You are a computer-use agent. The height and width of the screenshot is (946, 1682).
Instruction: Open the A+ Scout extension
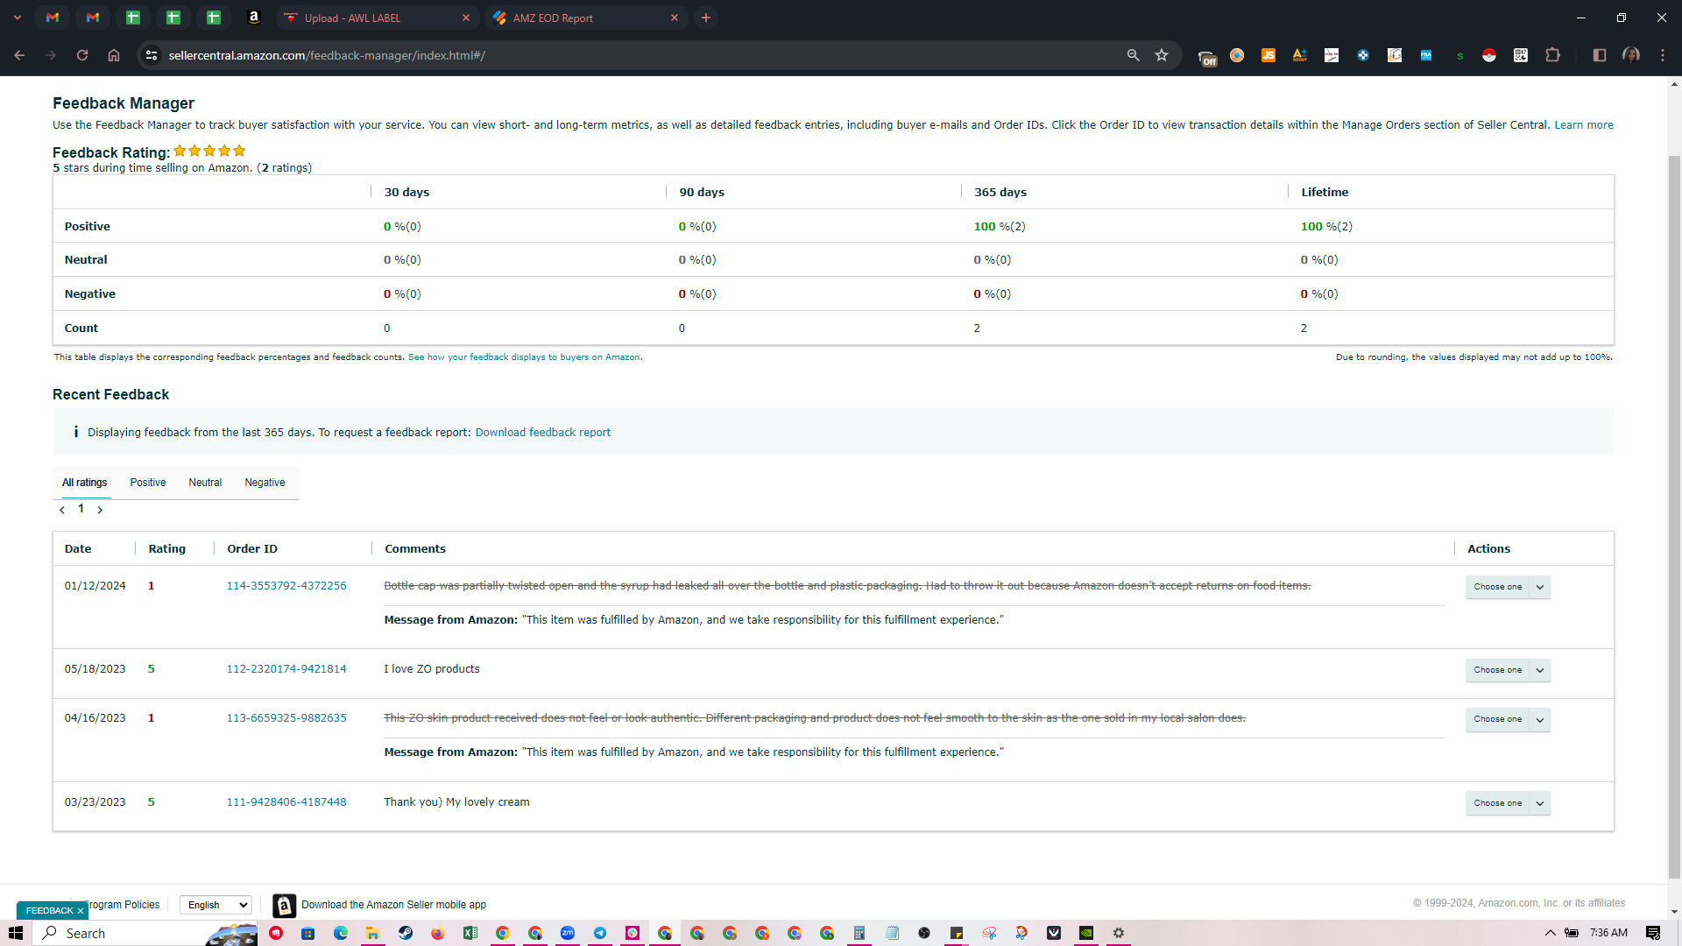click(1300, 55)
